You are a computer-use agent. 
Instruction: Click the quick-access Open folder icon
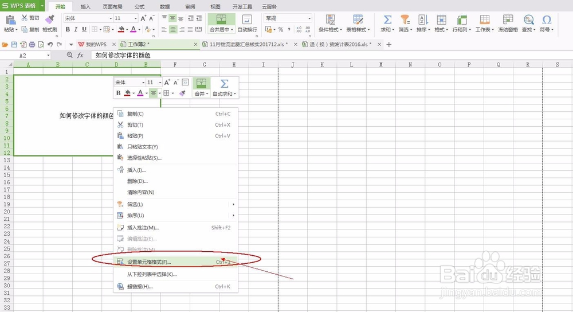5,44
